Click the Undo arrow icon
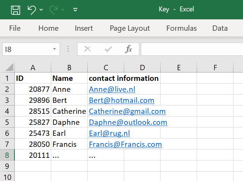Viewport: 243px width, 181px height. coord(32,9)
